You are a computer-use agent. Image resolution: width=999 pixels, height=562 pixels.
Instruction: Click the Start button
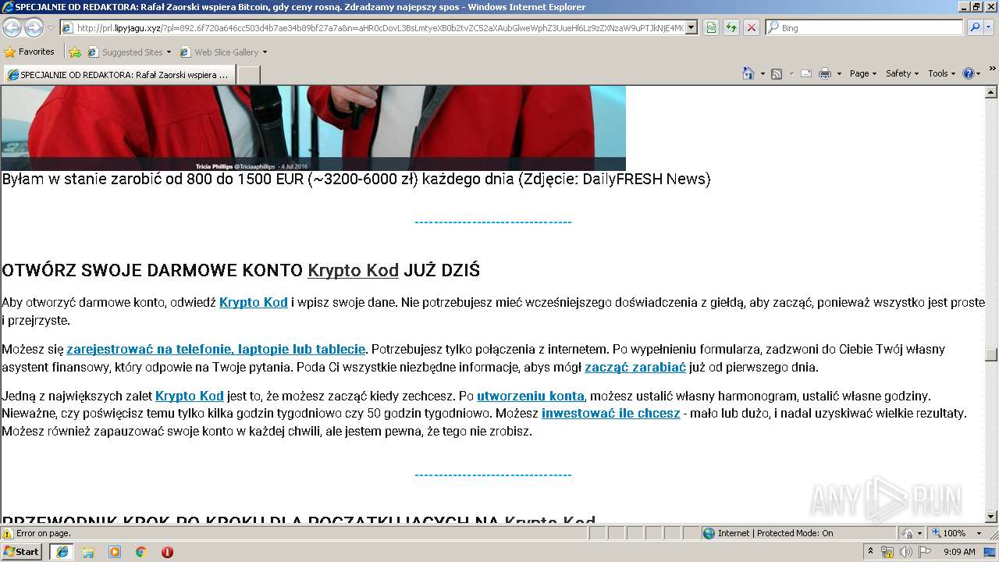(21, 552)
